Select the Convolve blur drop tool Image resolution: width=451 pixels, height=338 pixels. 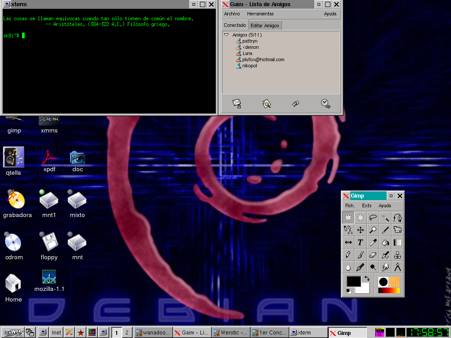pyautogui.click(x=348, y=267)
